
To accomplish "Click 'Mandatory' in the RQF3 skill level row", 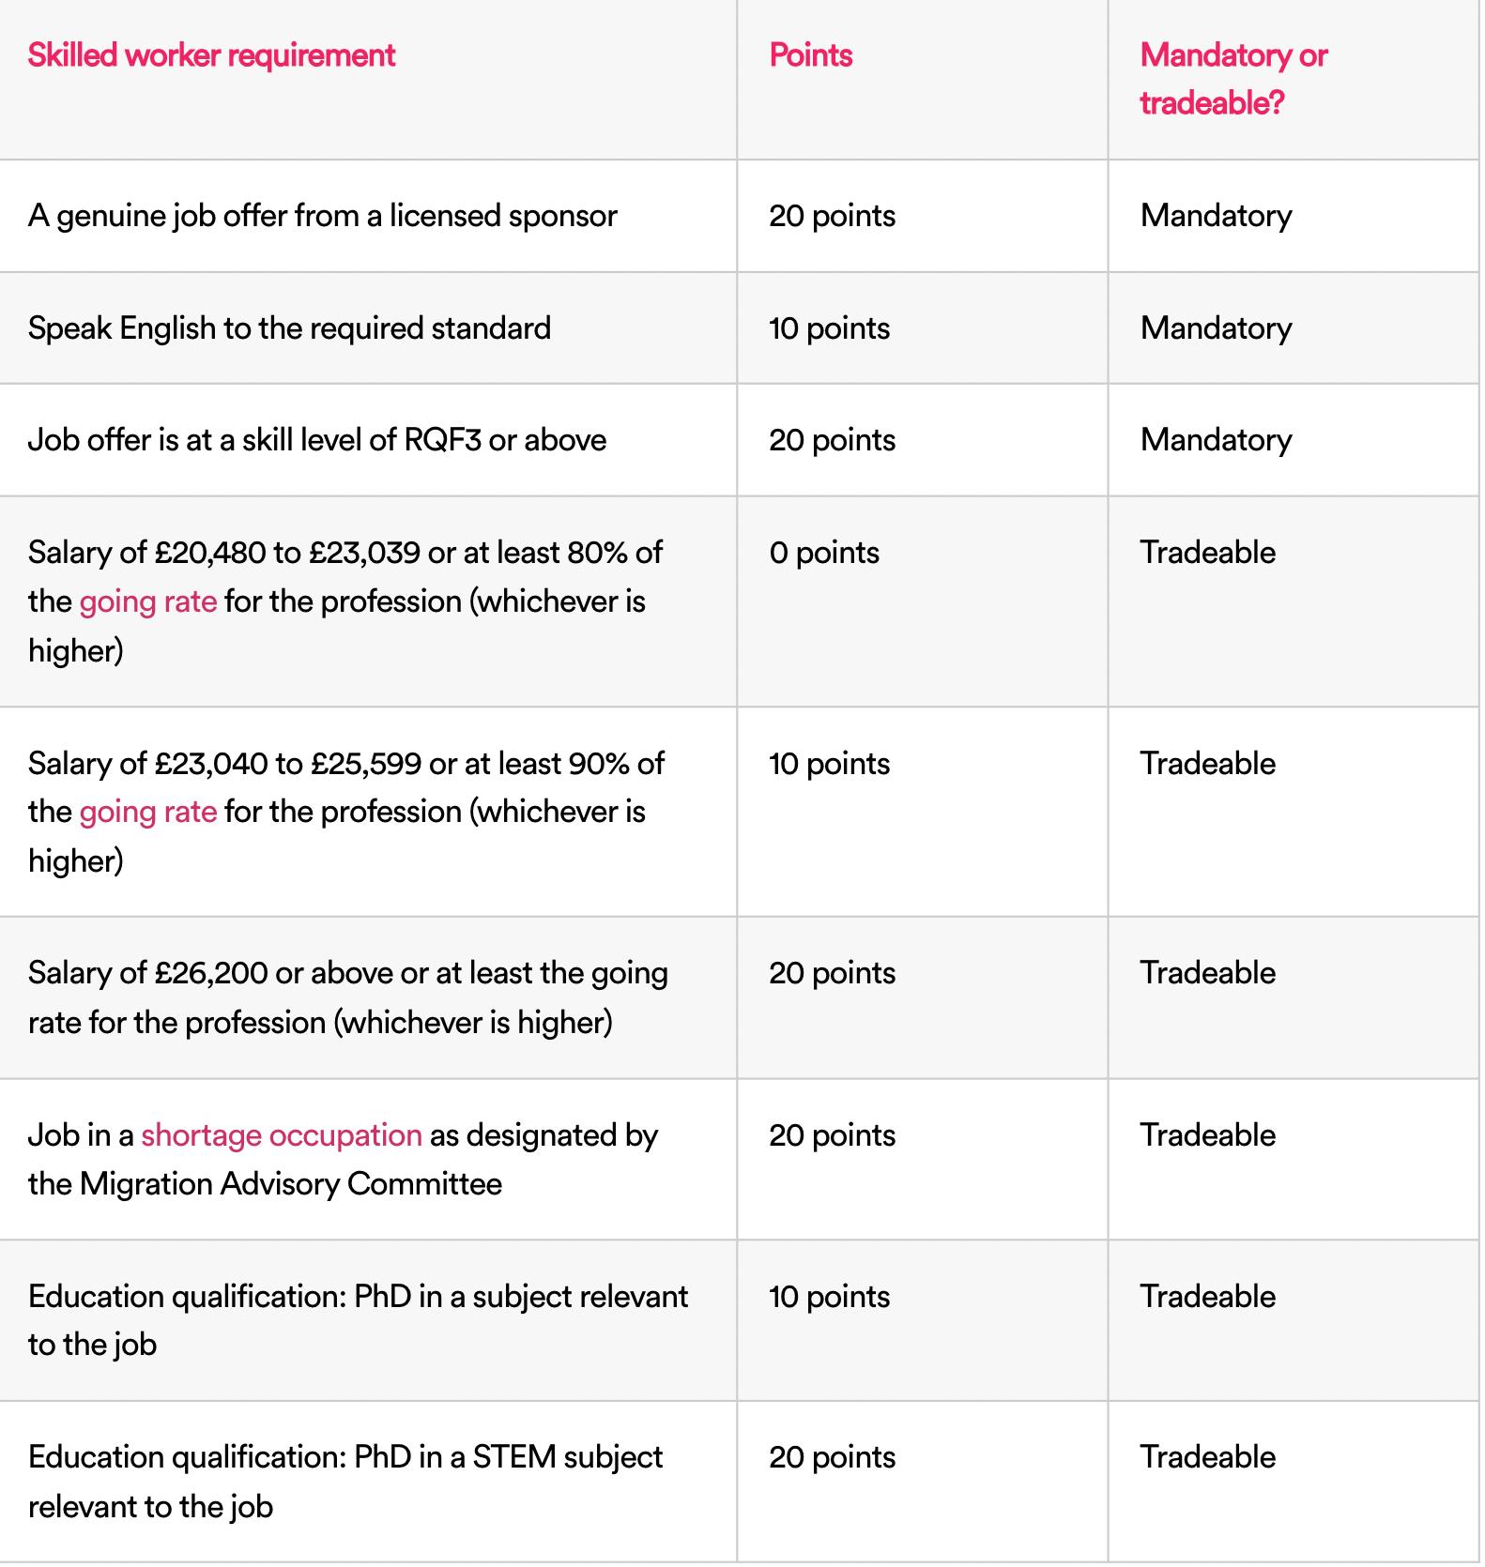I will [1216, 440].
